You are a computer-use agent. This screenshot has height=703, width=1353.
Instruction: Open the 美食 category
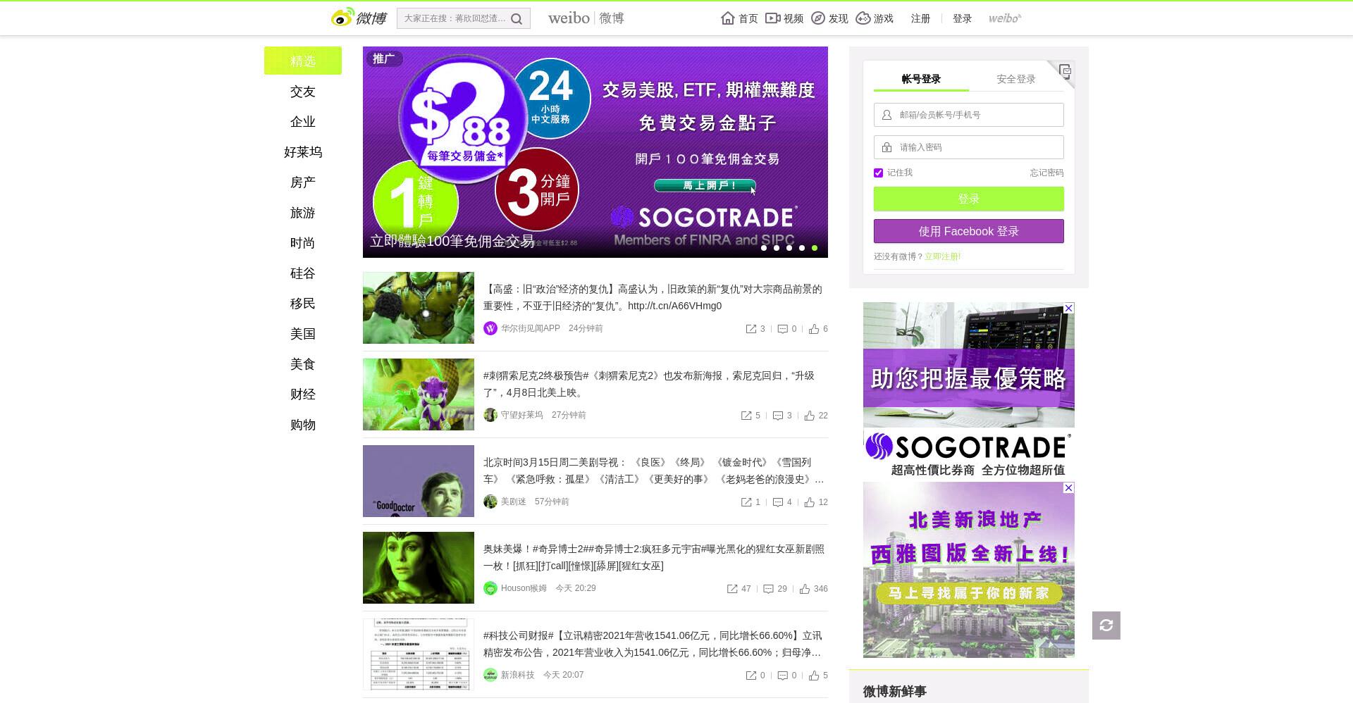point(303,364)
